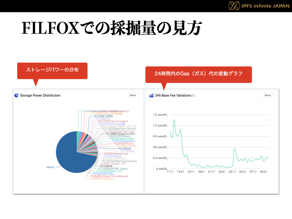
Task: Click the 11:11 time axis label
Action: pyautogui.click(x=170, y=172)
